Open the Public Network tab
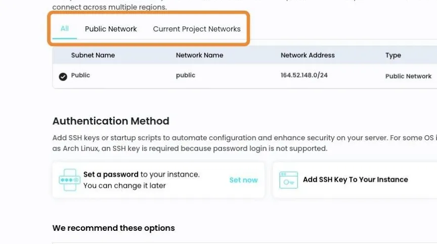The height and width of the screenshot is (244, 437). click(x=111, y=29)
